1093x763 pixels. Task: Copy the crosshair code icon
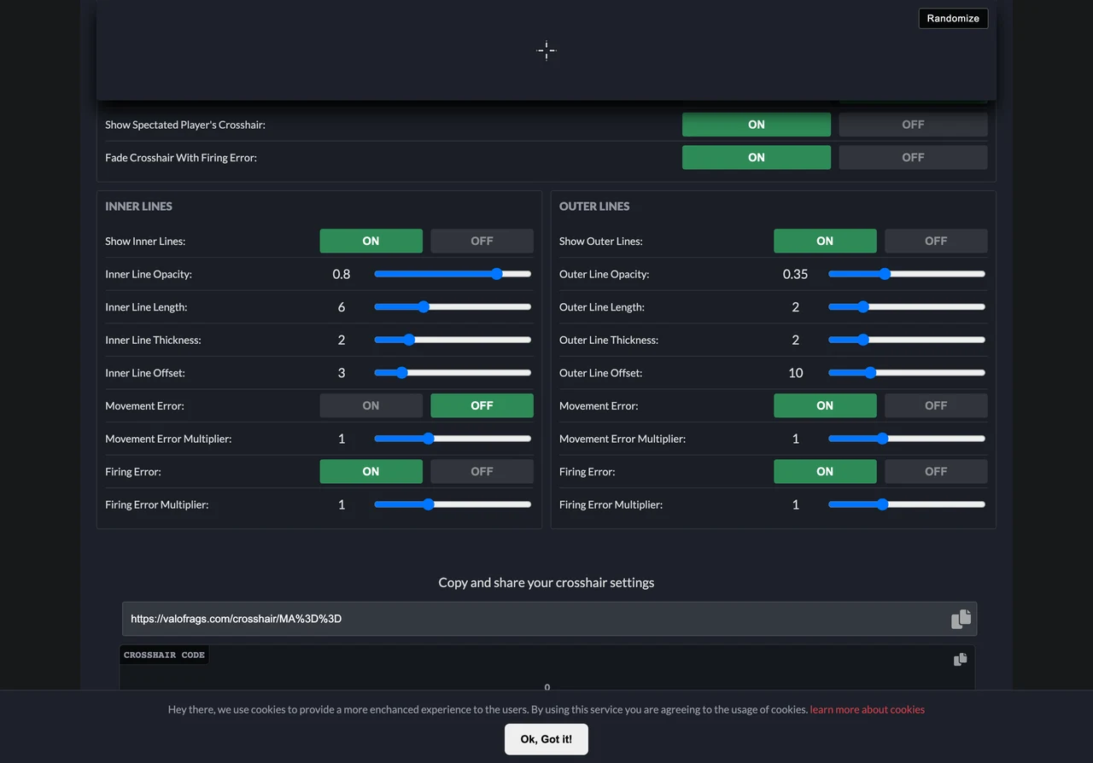coord(960,659)
